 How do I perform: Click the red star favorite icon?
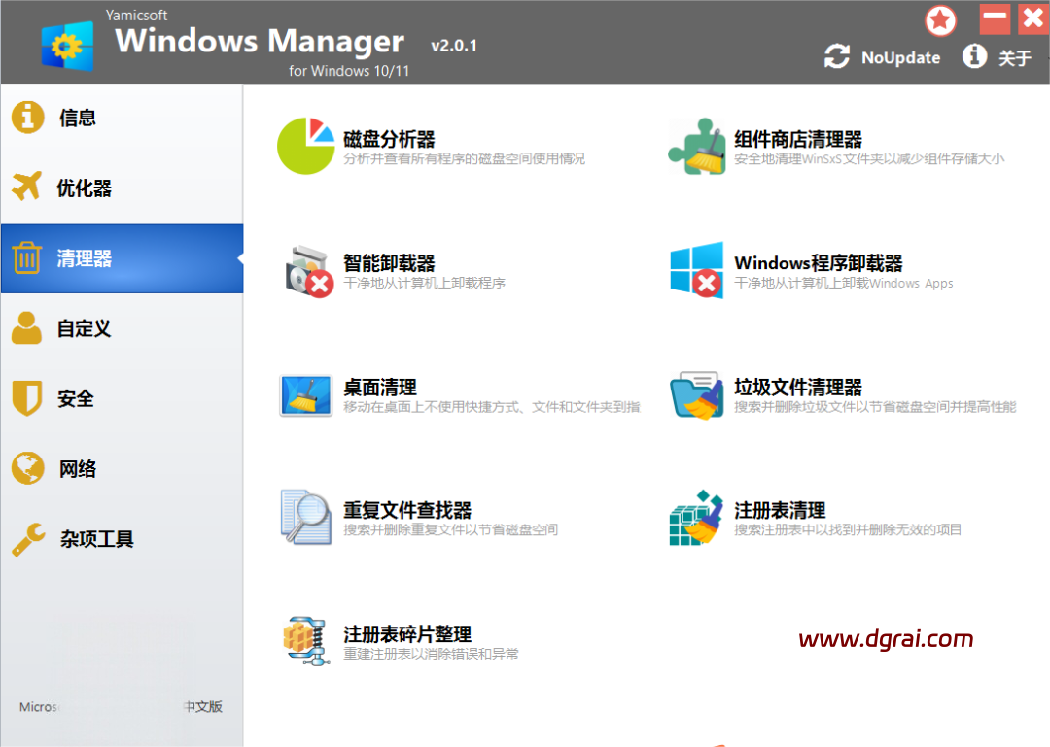940,20
